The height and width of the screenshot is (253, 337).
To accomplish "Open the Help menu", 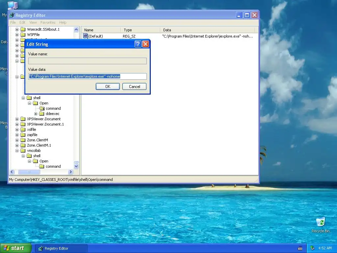I will click(63, 22).
